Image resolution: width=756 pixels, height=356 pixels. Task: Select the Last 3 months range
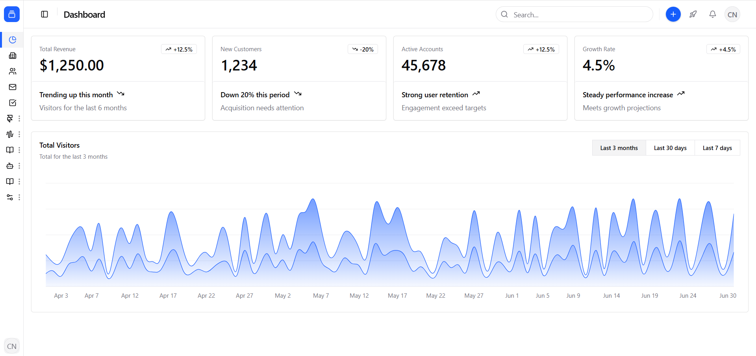pos(619,148)
